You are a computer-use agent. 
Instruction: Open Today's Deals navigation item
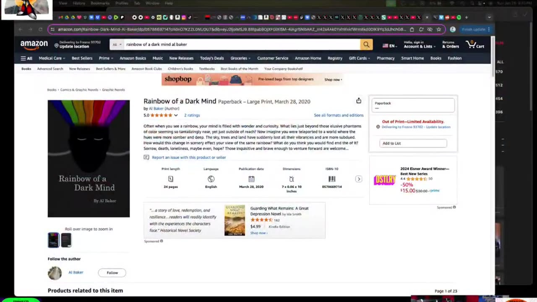(x=212, y=58)
